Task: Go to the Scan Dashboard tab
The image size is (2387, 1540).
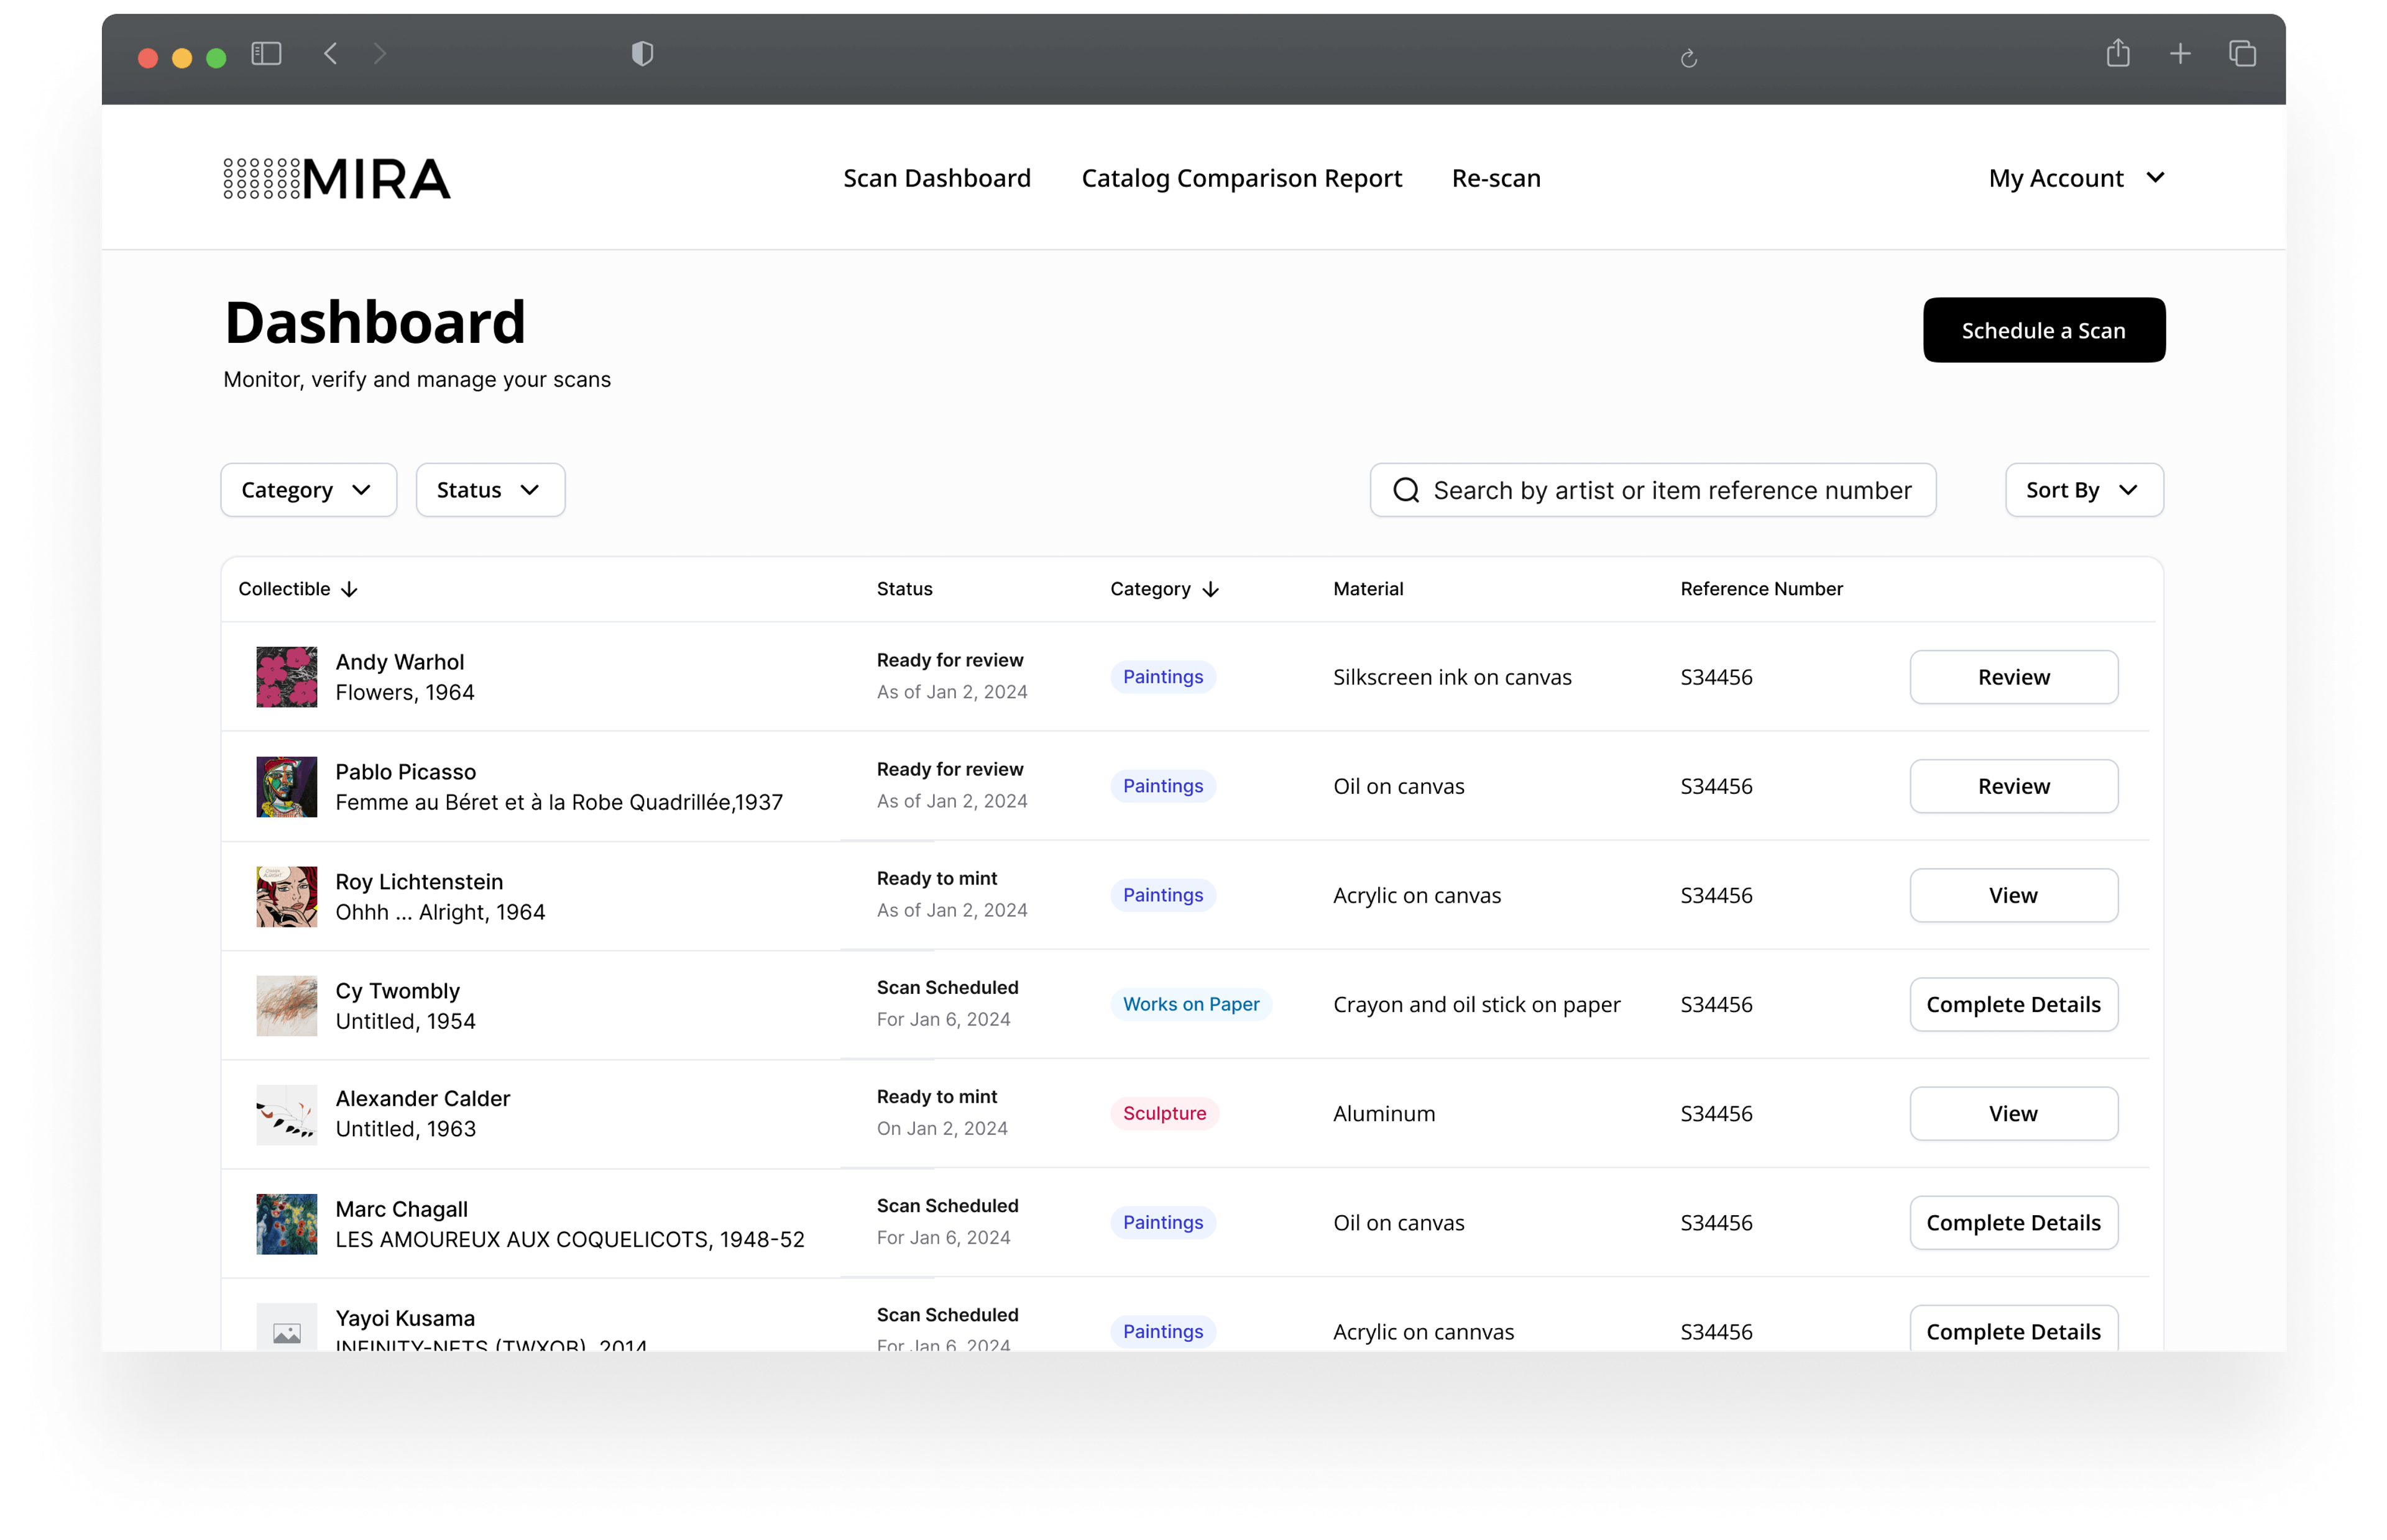Action: pyautogui.click(x=936, y=178)
